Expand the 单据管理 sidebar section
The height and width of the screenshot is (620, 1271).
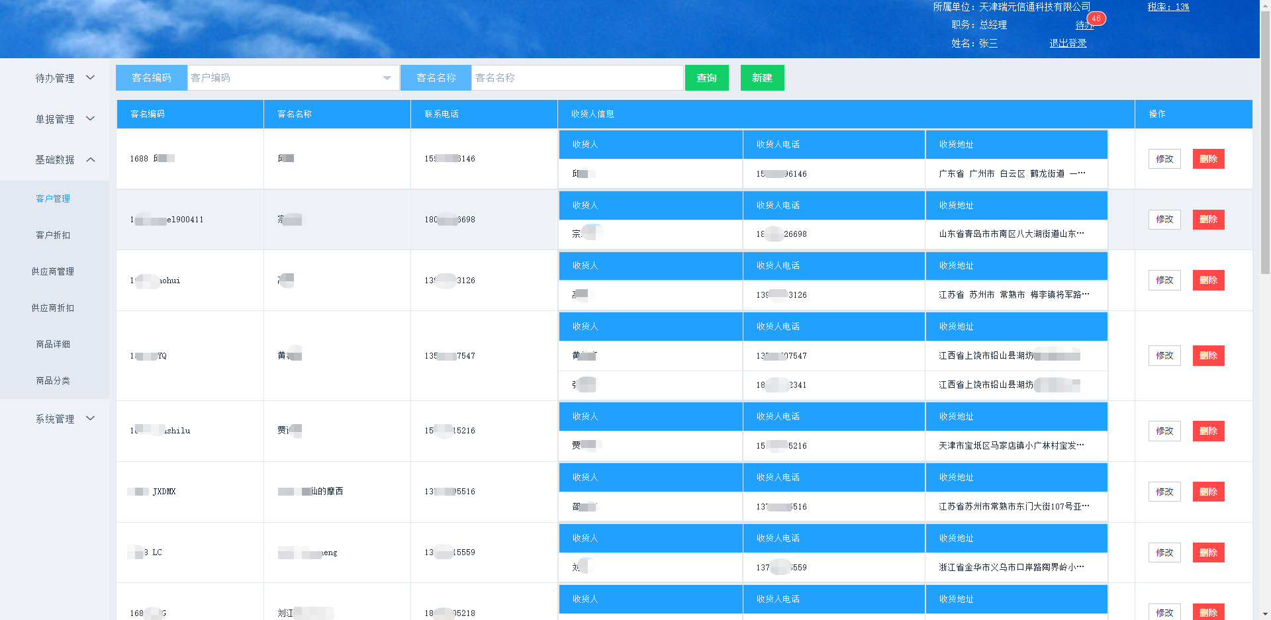(x=64, y=119)
